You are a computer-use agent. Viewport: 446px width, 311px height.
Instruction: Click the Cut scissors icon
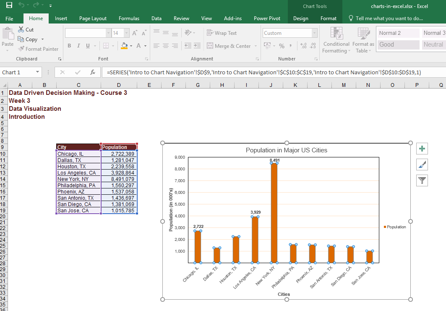[x=21, y=30]
